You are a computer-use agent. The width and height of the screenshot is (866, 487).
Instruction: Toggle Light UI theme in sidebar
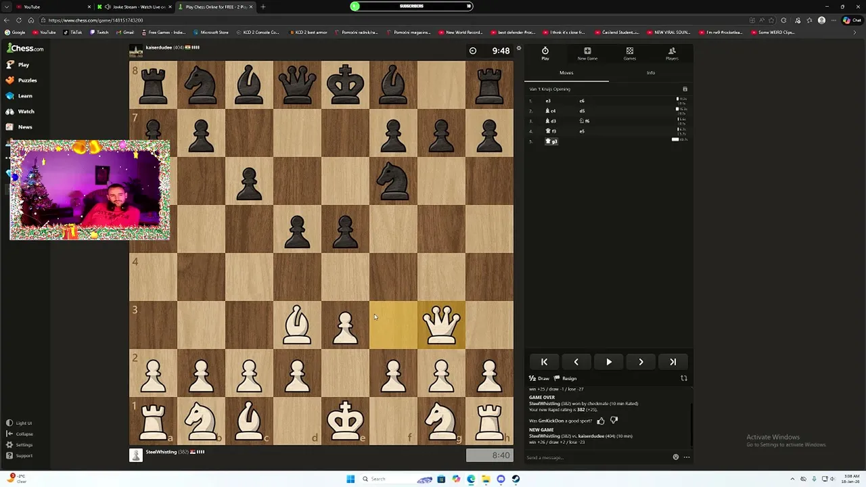pos(19,423)
